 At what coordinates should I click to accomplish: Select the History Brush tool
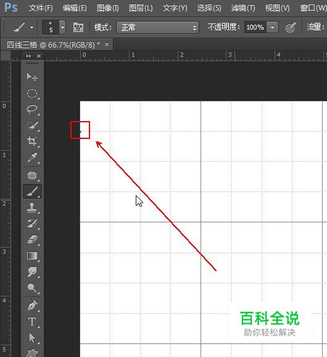coord(32,224)
